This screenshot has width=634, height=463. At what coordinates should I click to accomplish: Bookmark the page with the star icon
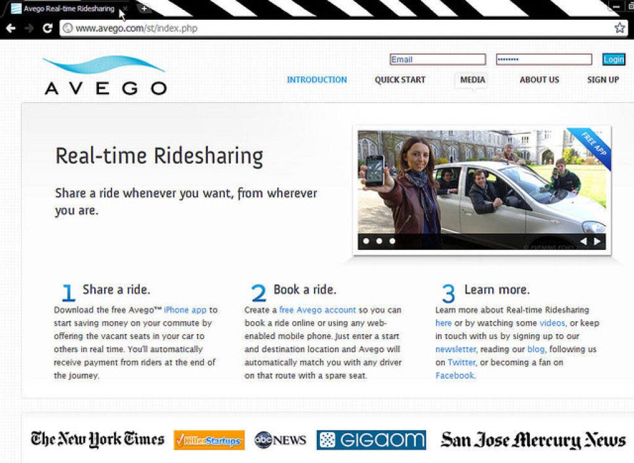click(619, 28)
